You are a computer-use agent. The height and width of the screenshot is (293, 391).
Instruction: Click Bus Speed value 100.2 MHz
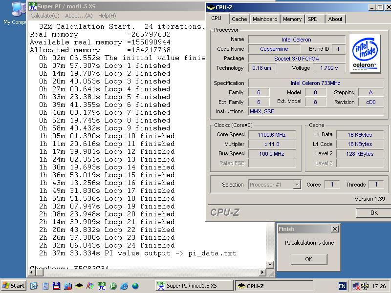(272, 154)
